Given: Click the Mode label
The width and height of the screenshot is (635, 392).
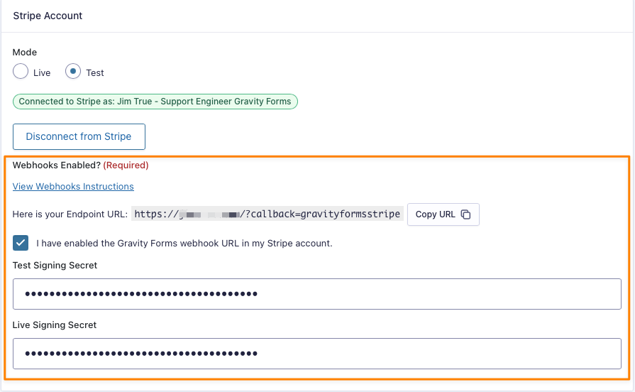Looking at the screenshot, I should click(25, 53).
